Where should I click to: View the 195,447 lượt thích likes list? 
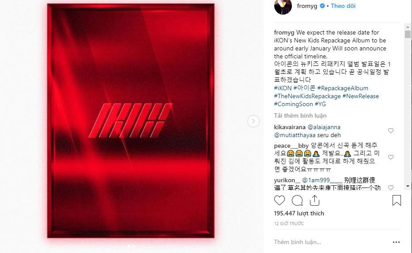point(299,213)
